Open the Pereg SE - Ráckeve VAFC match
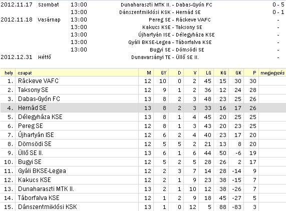Image resolution: width=286 pixels, height=211 pixels. (x=180, y=19)
